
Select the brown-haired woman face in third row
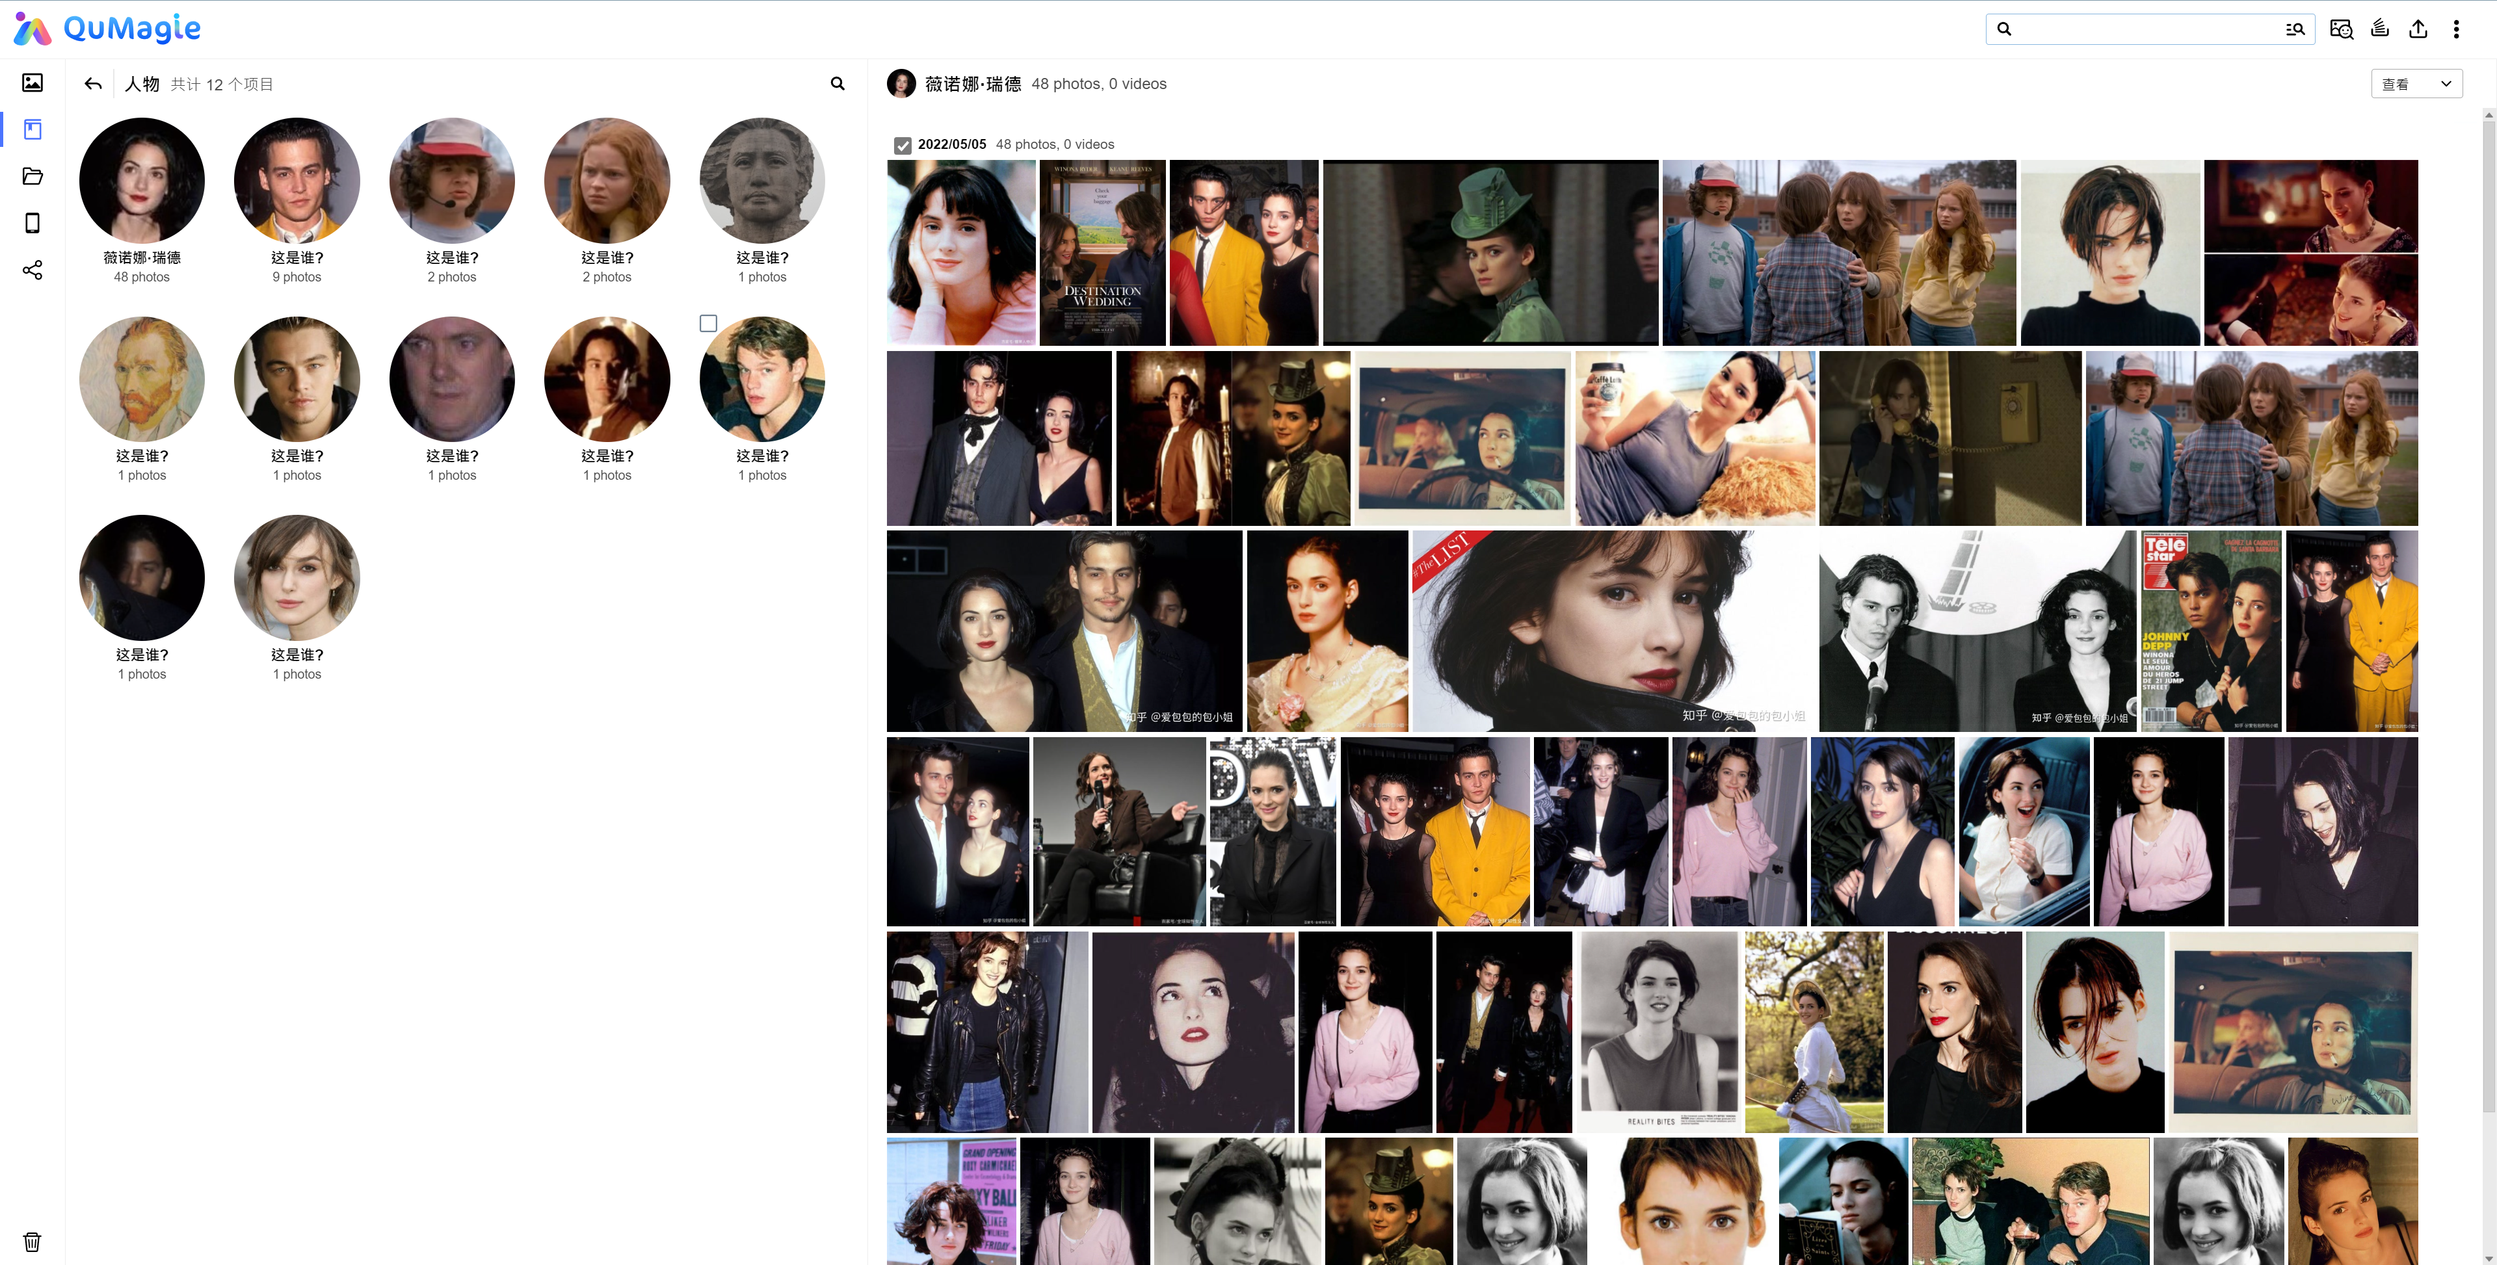297,578
